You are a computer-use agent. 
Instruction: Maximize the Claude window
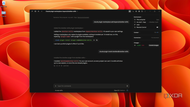pos(155,11)
